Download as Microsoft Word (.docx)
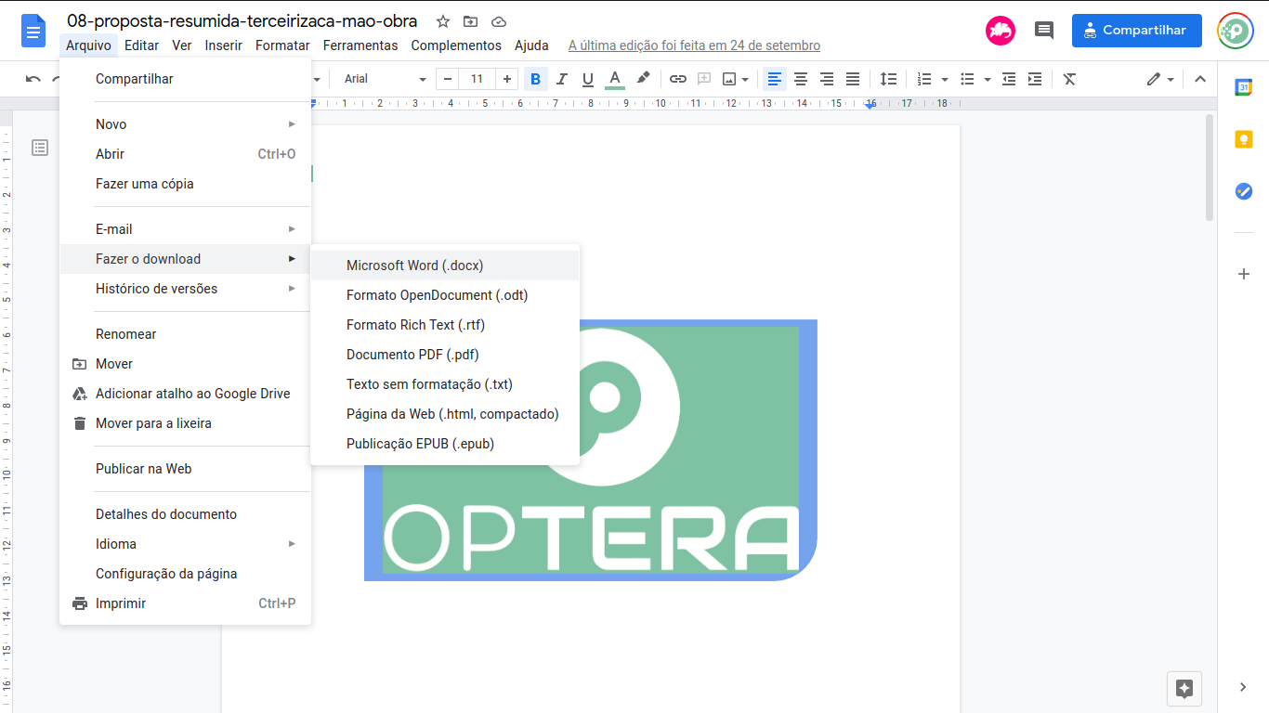 pos(445,266)
